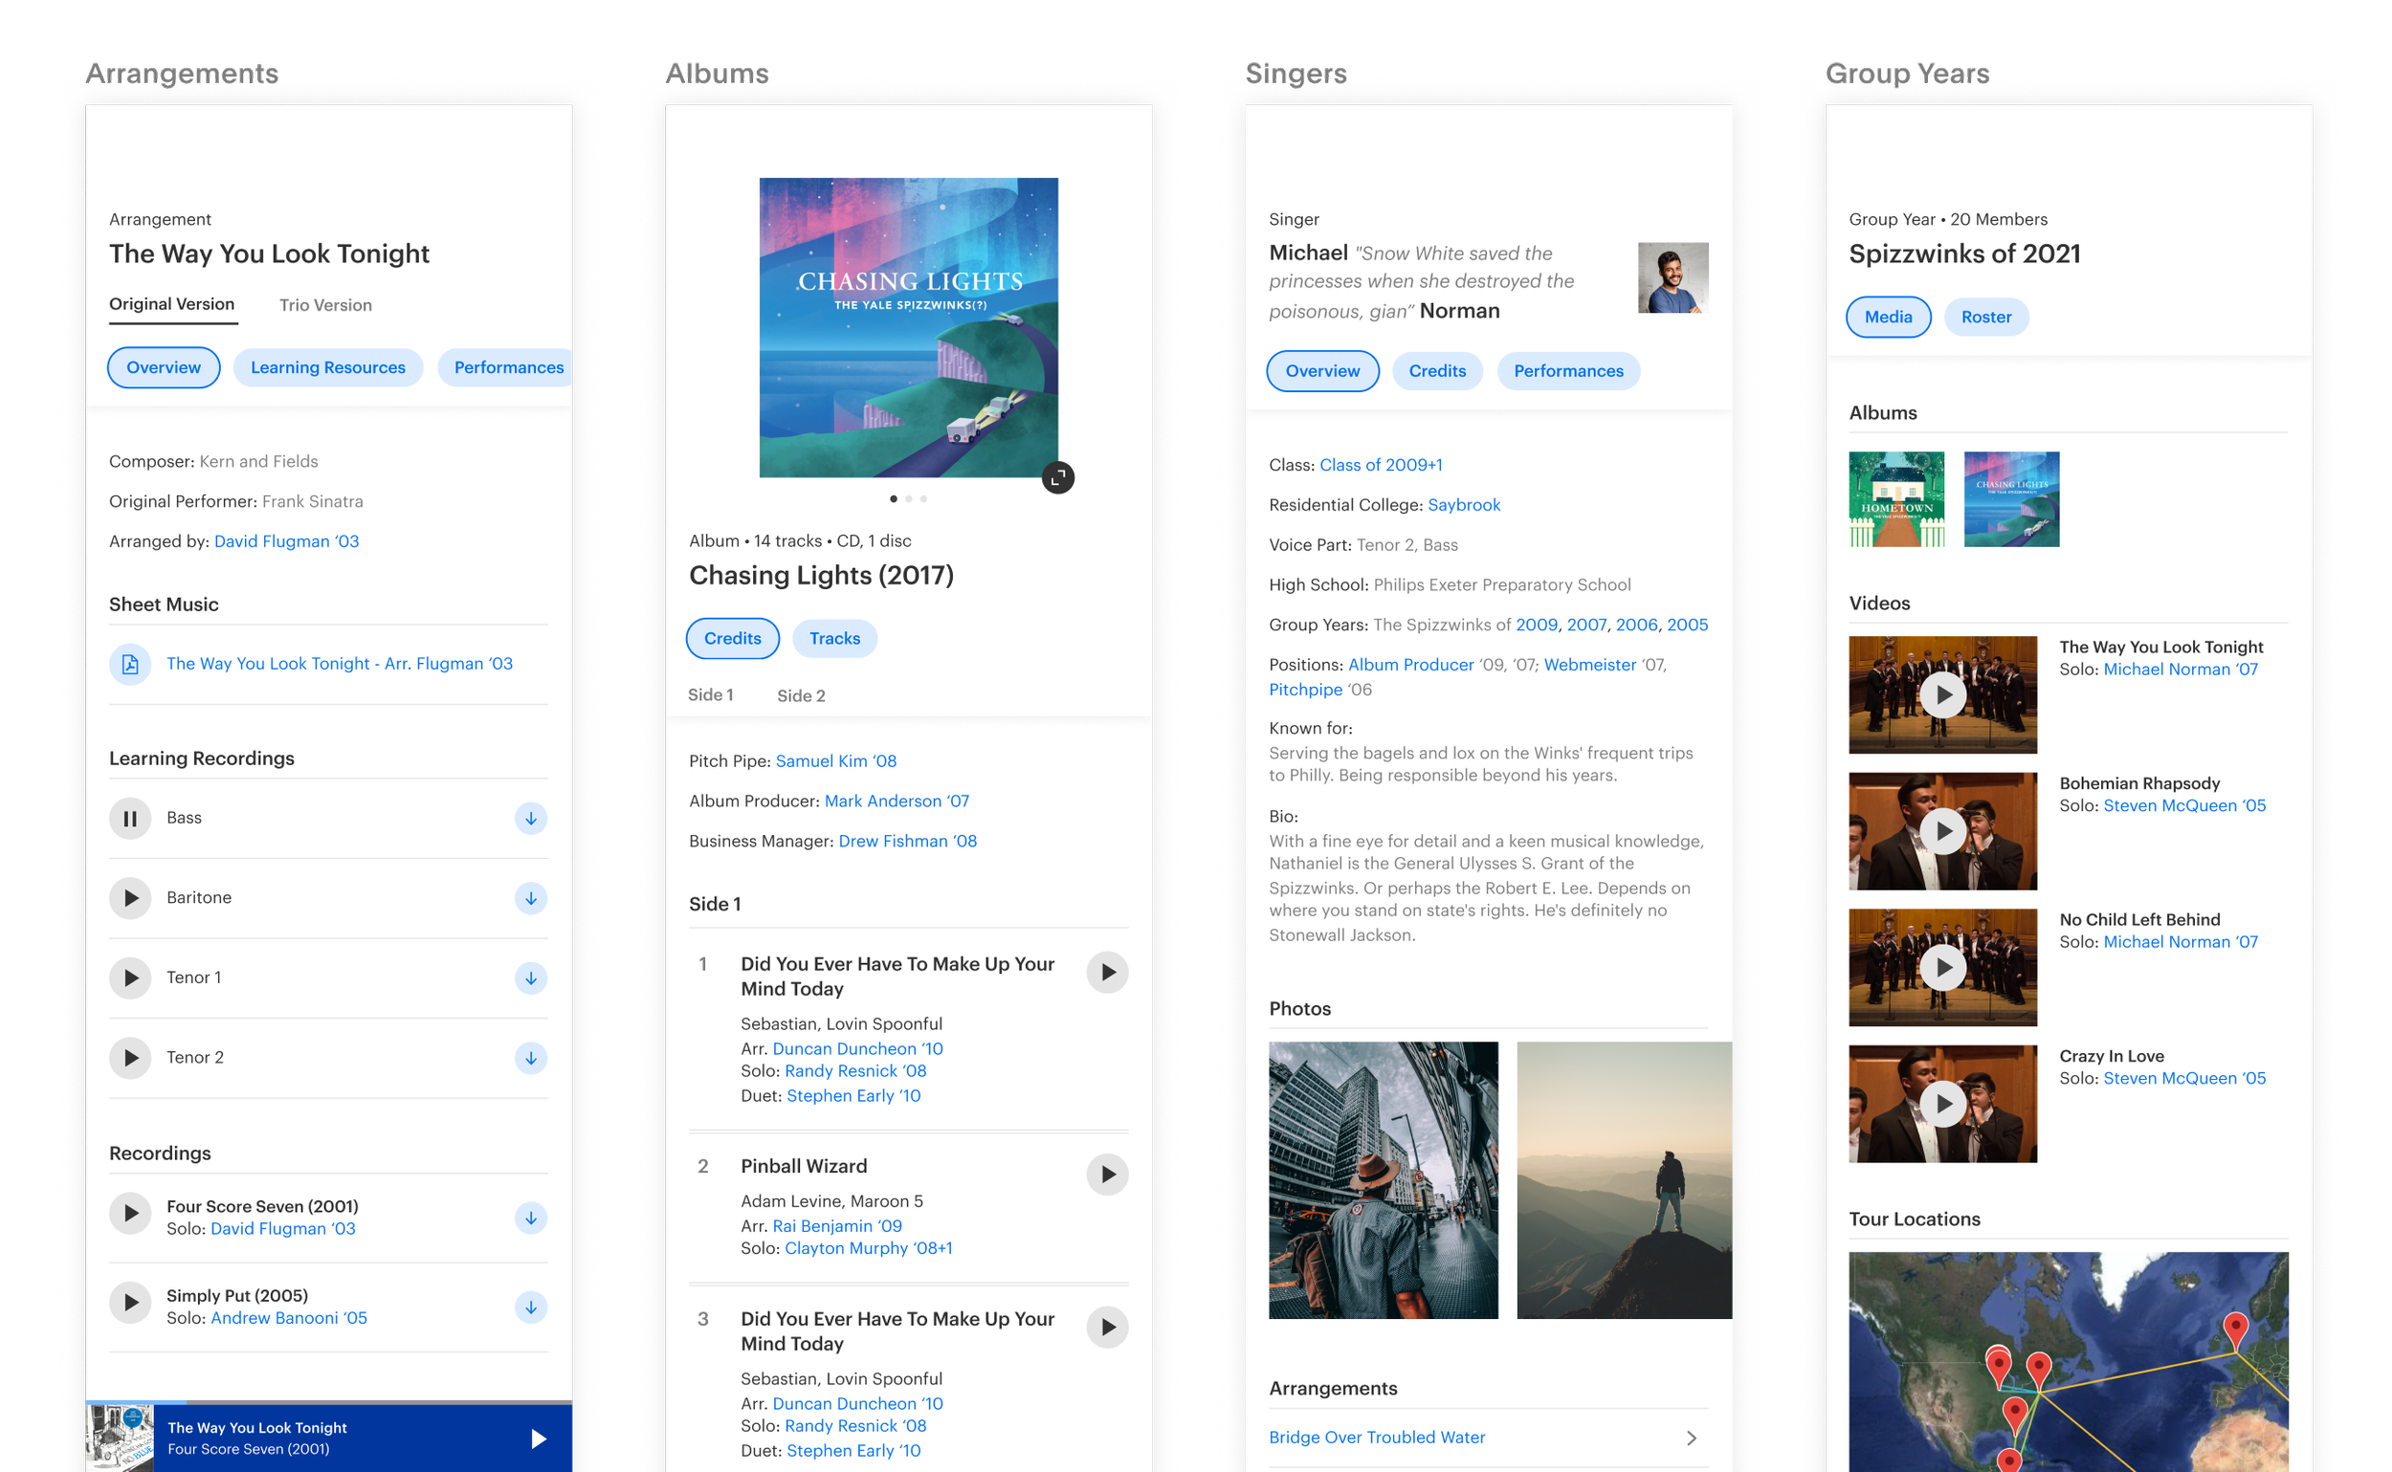Play the Crazy In Love video

click(x=1943, y=1104)
